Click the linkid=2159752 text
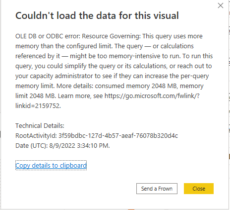230x210 pixels. pos(38,105)
